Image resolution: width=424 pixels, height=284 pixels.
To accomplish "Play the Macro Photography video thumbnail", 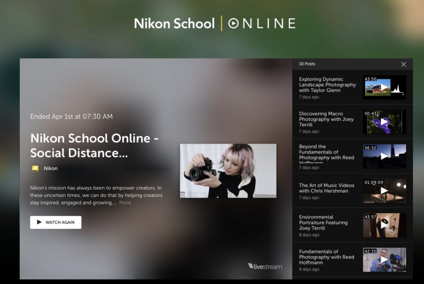I will point(384,122).
